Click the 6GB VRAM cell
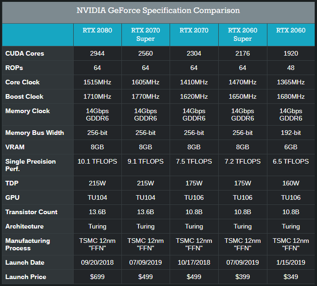 [291, 147]
